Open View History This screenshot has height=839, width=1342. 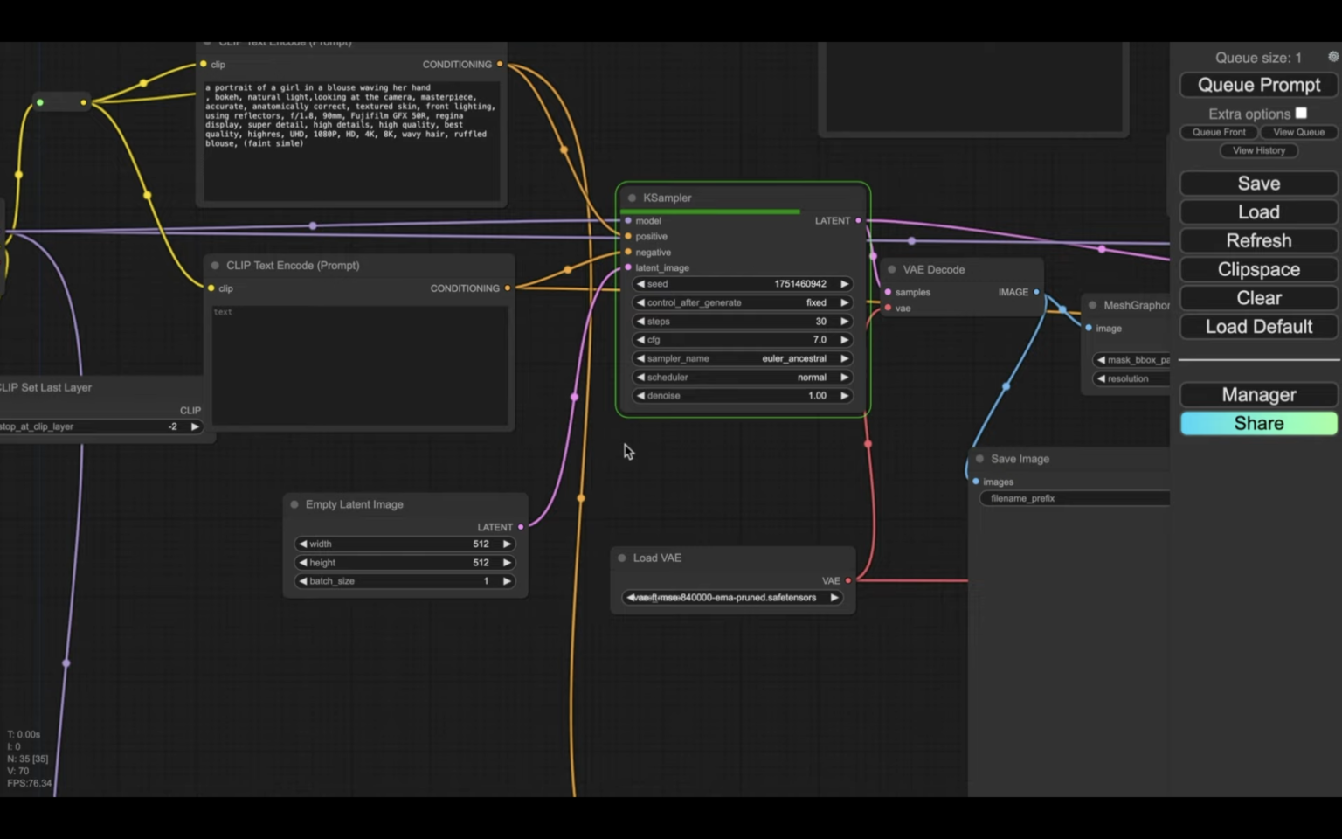(1258, 150)
